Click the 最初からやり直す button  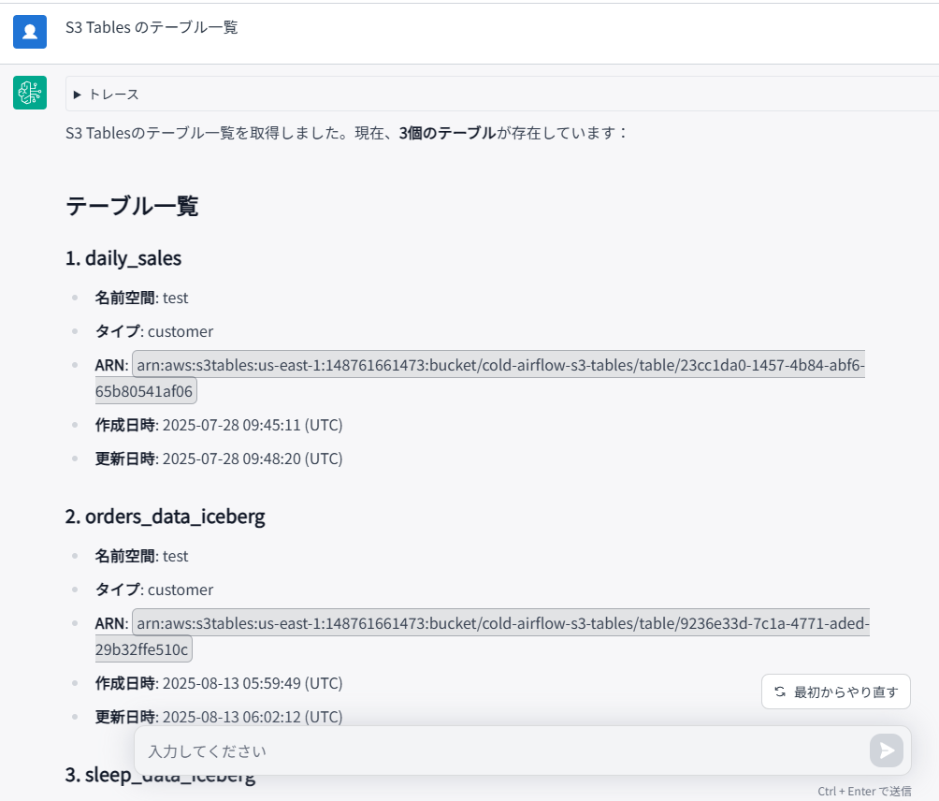point(836,692)
